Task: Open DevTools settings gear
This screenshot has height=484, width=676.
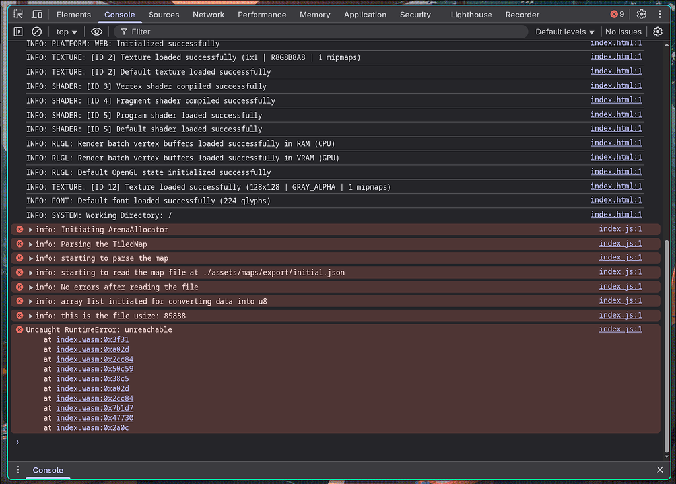Action: coord(640,14)
